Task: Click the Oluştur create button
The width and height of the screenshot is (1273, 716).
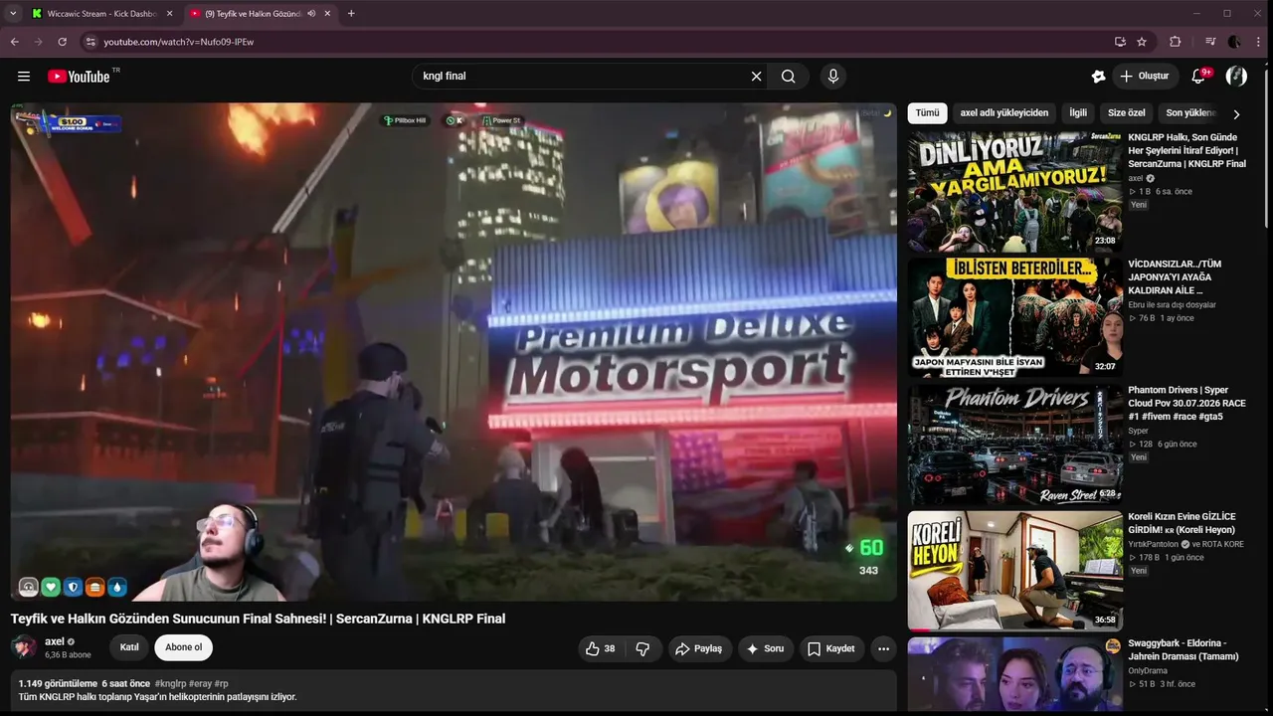Action: pyautogui.click(x=1145, y=77)
